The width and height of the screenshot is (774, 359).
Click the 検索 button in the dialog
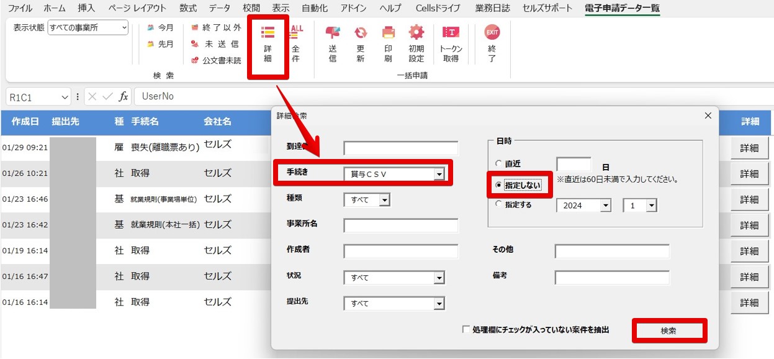668,330
